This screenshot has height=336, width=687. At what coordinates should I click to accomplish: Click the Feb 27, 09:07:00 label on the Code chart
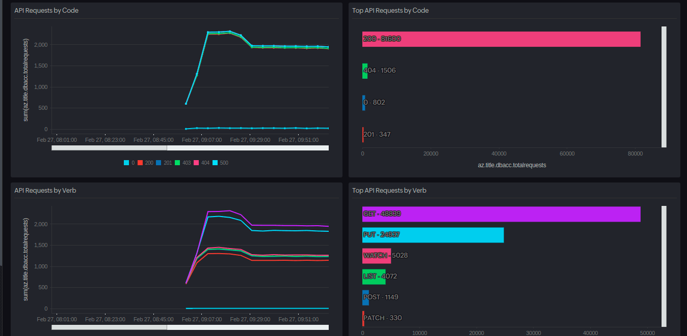pos(202,140)
